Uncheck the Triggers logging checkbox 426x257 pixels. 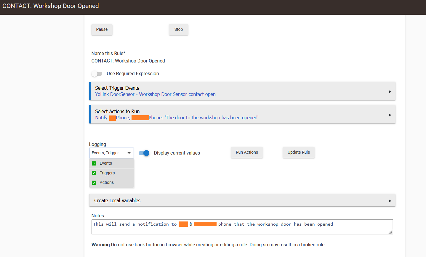94,173
